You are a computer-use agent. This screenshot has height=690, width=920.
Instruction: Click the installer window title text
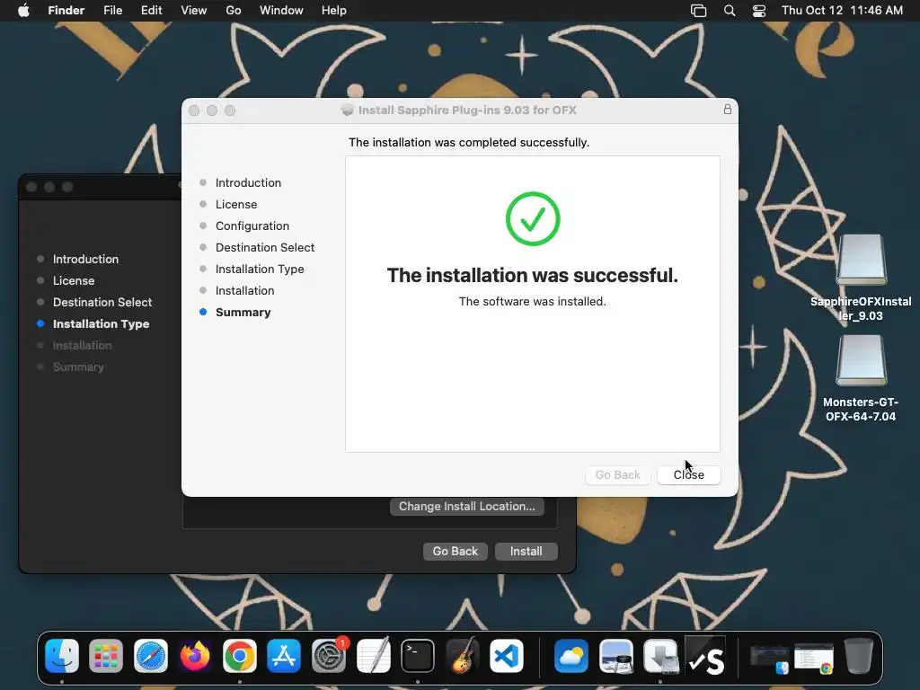[467, 110]
